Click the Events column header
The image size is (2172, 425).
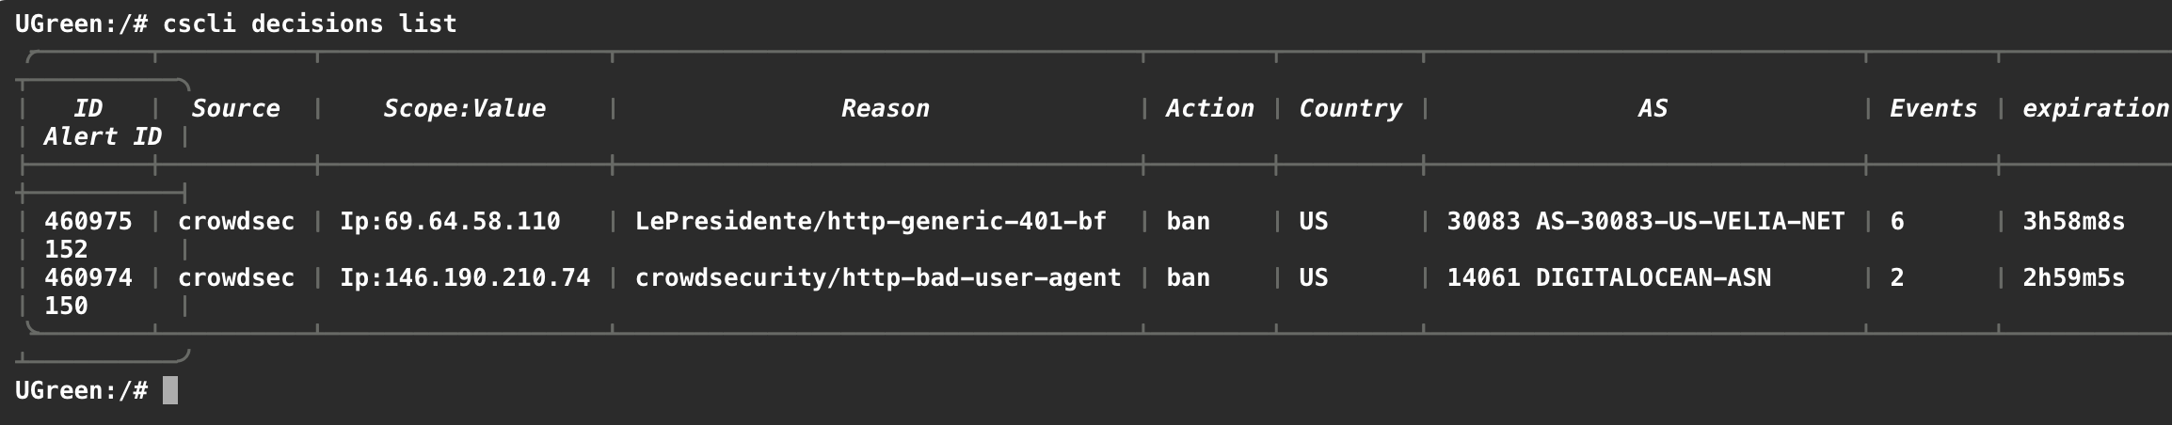(1933, 109)
